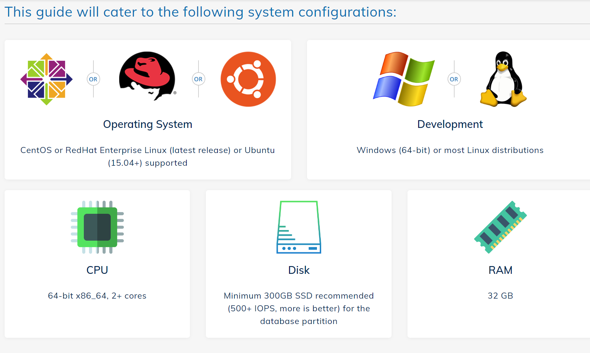Click the green CPU chip icon

[97, 227]
